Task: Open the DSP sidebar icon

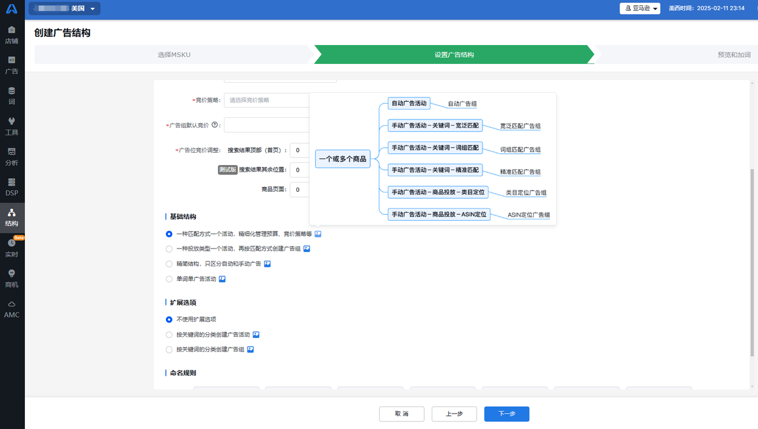Action: 12,187
